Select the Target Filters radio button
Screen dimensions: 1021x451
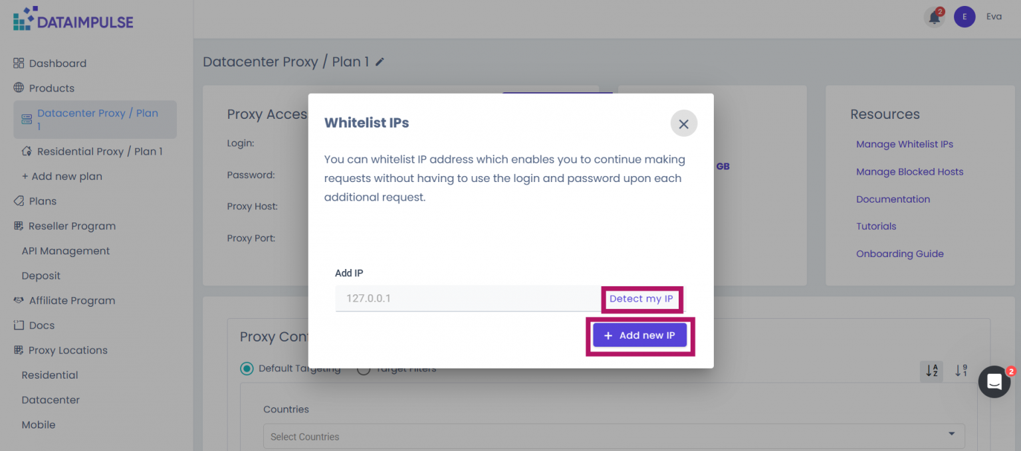364,369
